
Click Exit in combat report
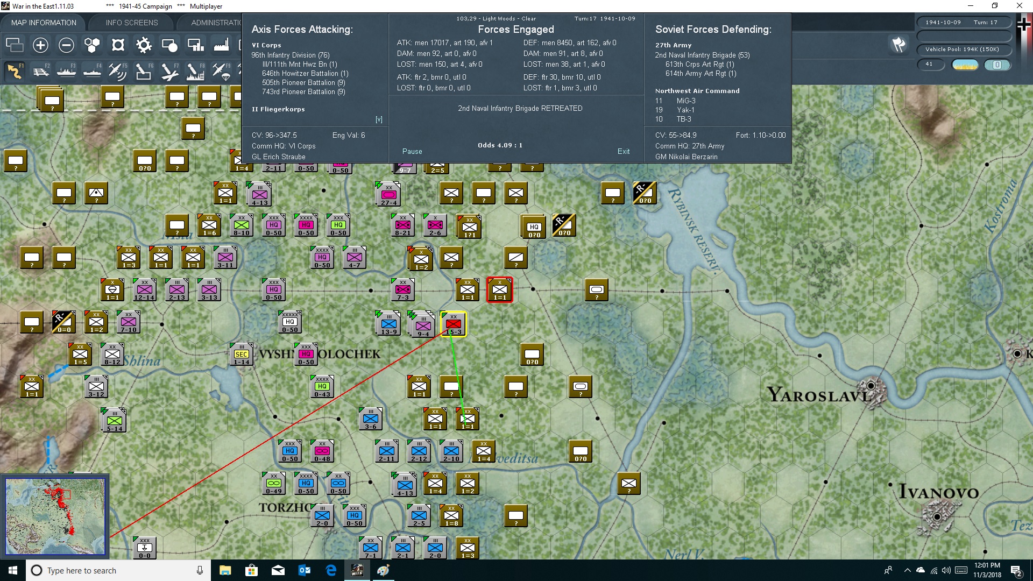tap(624, 152)
